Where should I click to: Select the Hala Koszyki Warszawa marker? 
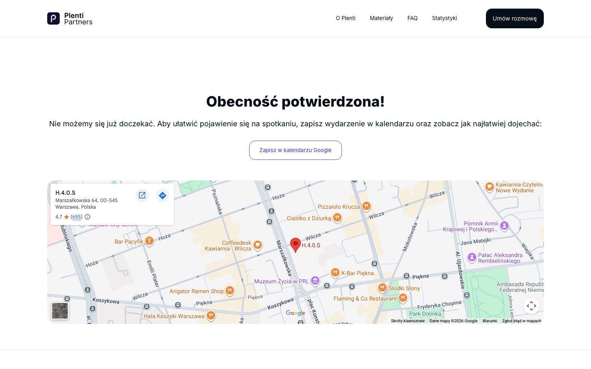(211, 315)
